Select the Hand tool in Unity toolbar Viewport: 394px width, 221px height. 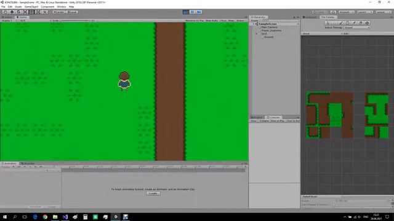point(6,12)
